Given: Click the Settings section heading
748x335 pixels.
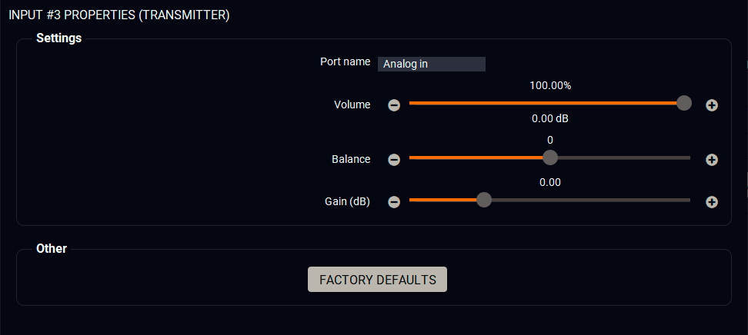Looking at the screenshot, I should [x=59, y=38].
